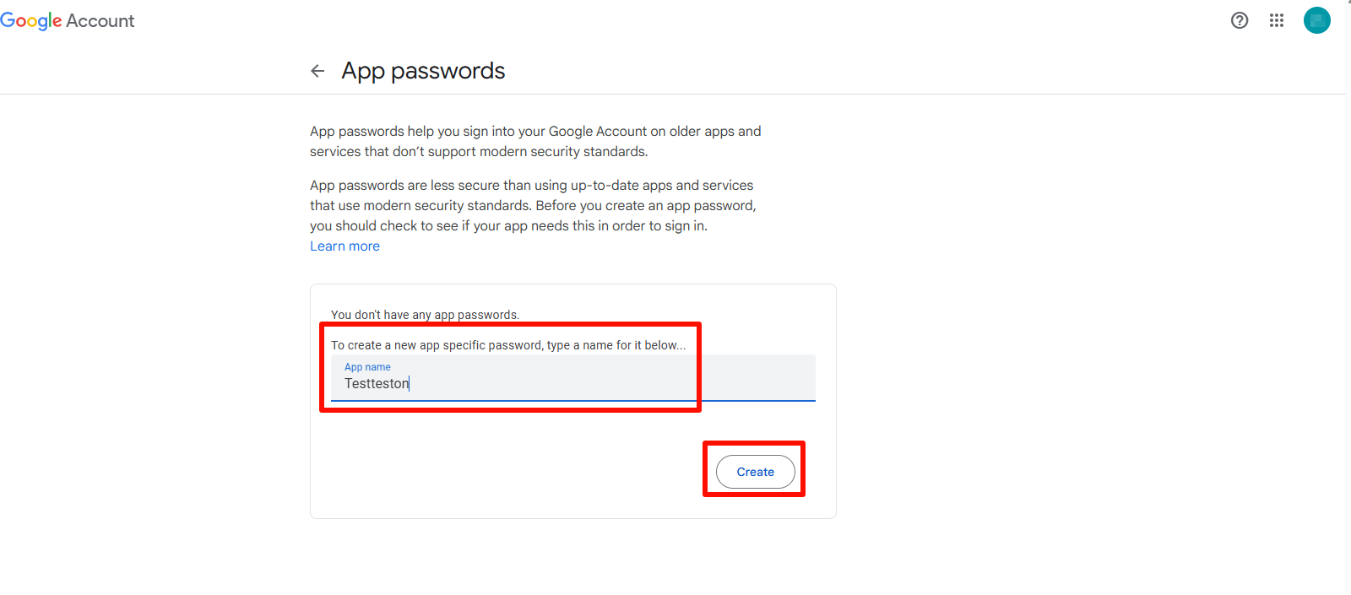
Task: Click the line starting "App passwords are less secure"
Action: (531, 186)
